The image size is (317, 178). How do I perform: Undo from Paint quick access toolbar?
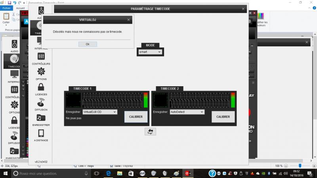pyautogui.click(x=15, y=3)
